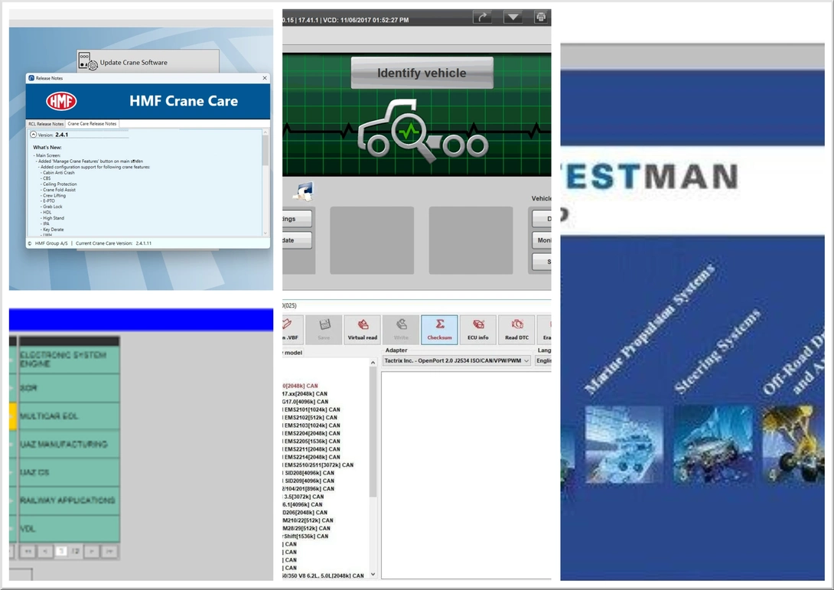Click the partially visible .VBF open button

pos(292,329)
